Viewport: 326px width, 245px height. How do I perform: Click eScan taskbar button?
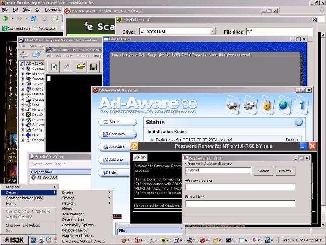click(x=140, y=240)
